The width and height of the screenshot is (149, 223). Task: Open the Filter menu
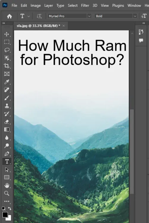[85, 5]
